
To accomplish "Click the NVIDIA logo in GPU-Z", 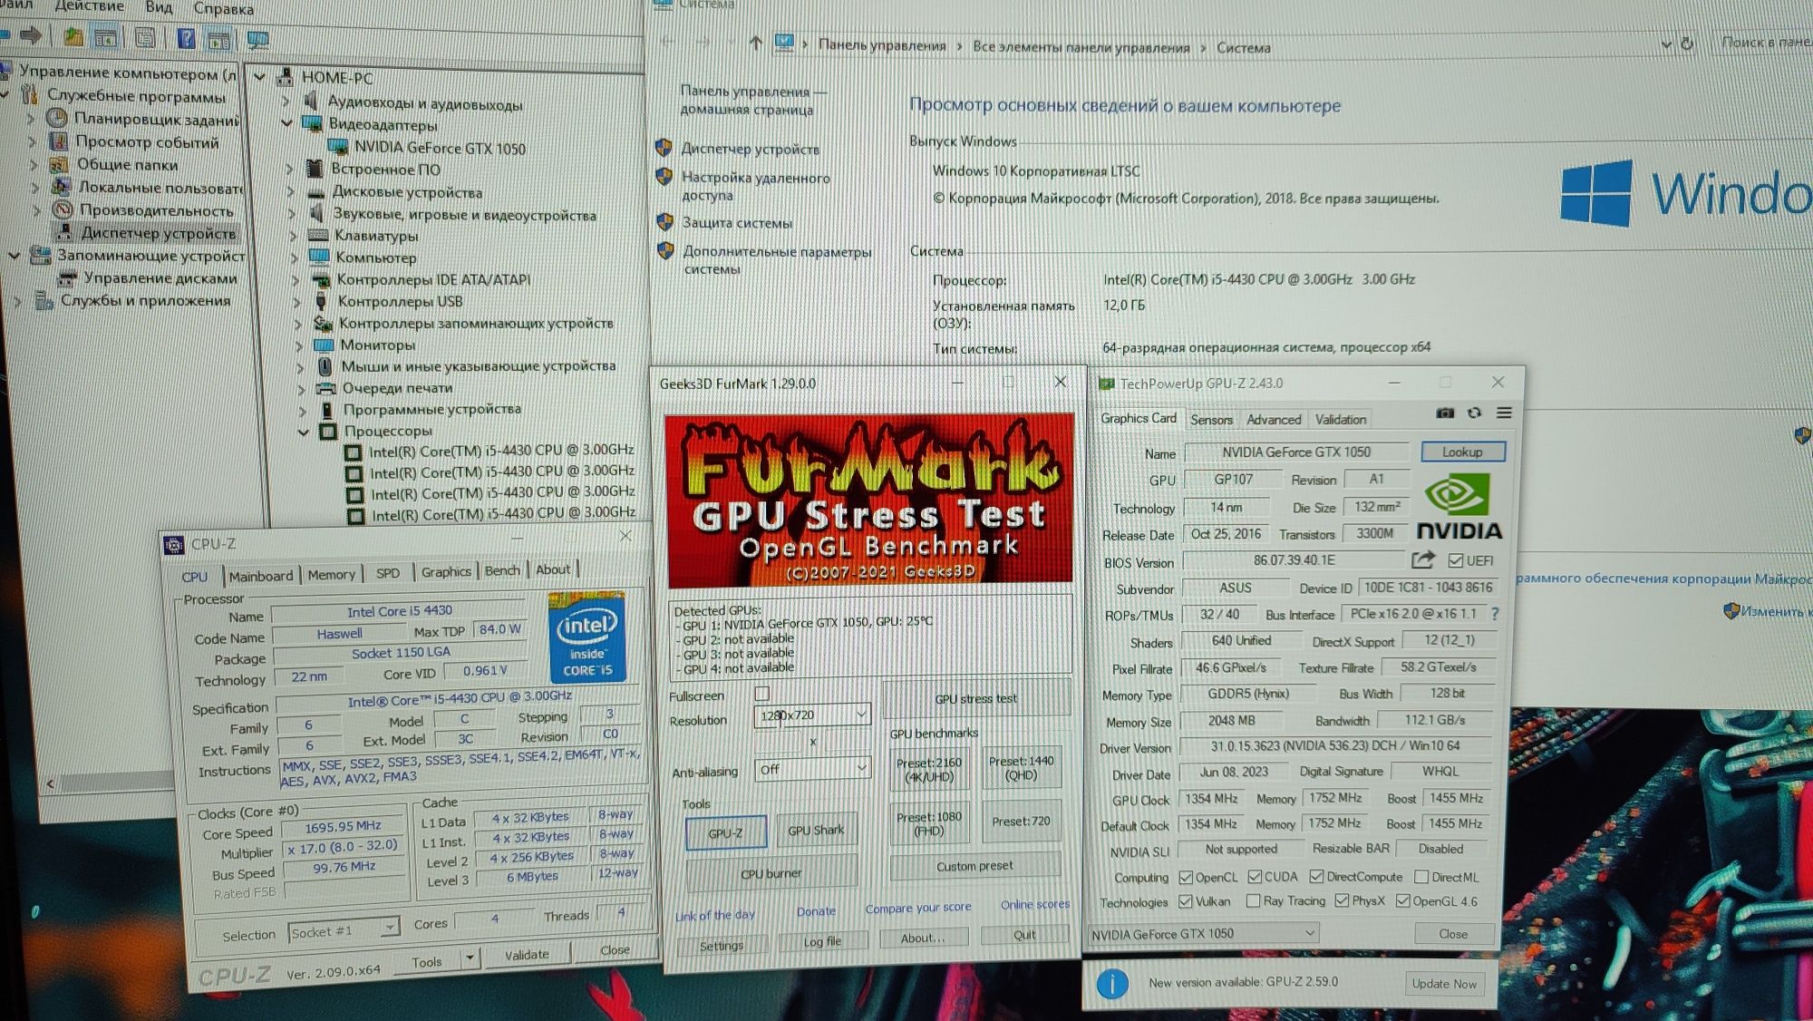I will click(x=1459, y=508).
